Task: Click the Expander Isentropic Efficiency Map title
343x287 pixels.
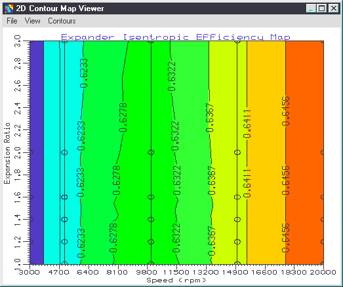Action: click(x=176, y=37)
